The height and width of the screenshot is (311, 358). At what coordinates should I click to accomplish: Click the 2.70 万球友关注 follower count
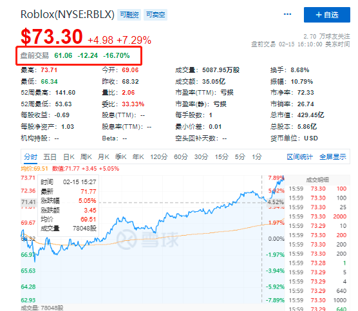pos(326,37)
